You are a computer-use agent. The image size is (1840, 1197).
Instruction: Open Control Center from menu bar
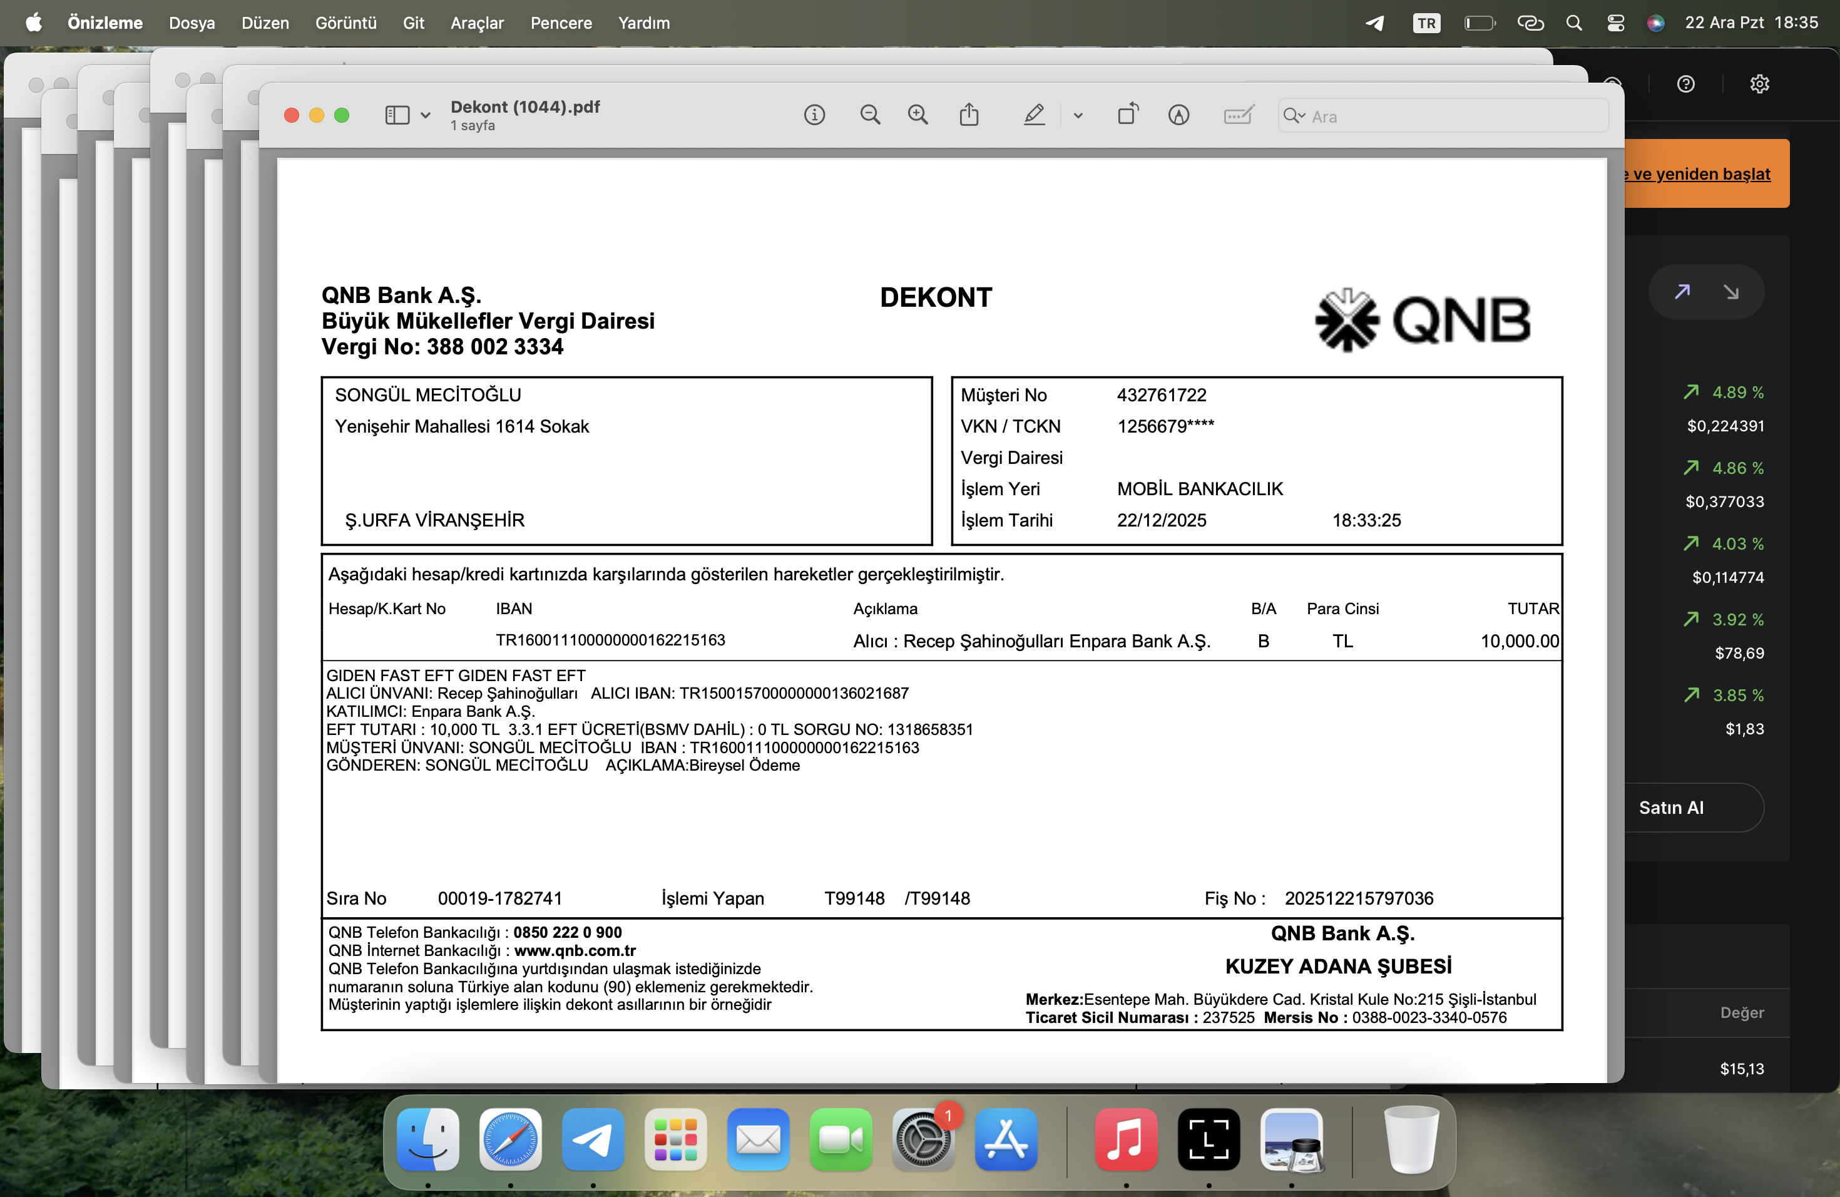click(x=1615, y=23)
